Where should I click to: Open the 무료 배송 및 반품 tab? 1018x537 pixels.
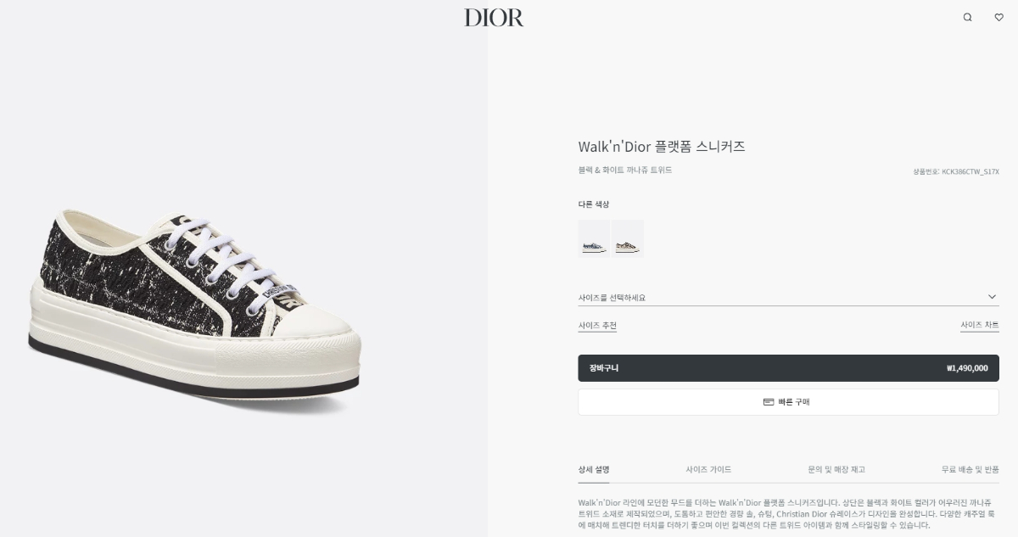click(970, 469)
